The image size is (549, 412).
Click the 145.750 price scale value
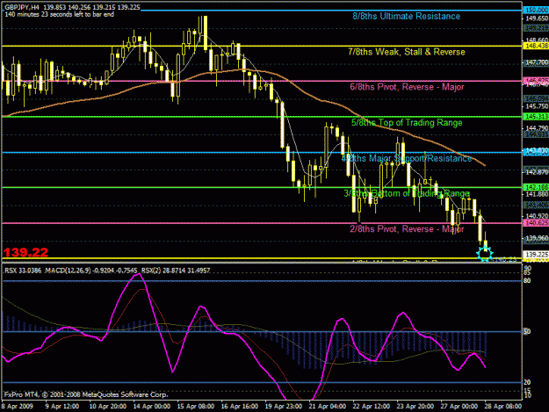click(537, 106)
